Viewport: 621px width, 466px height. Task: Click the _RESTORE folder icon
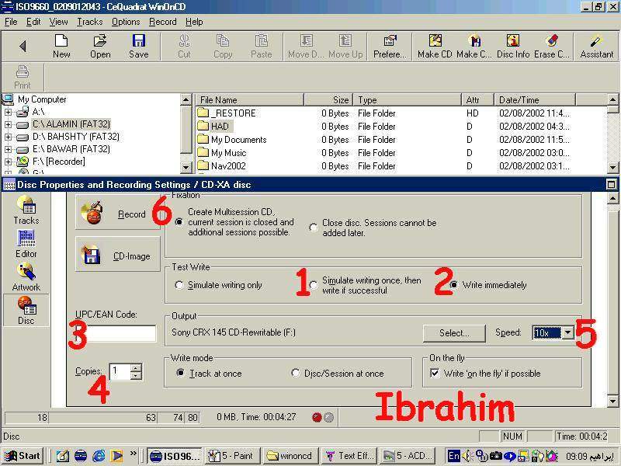point(203,113)
